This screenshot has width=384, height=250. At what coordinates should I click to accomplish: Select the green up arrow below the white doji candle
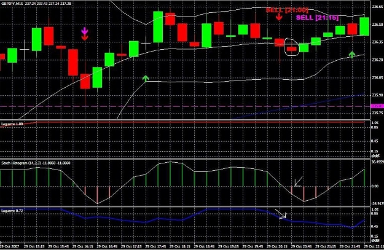tap(146, 79)
